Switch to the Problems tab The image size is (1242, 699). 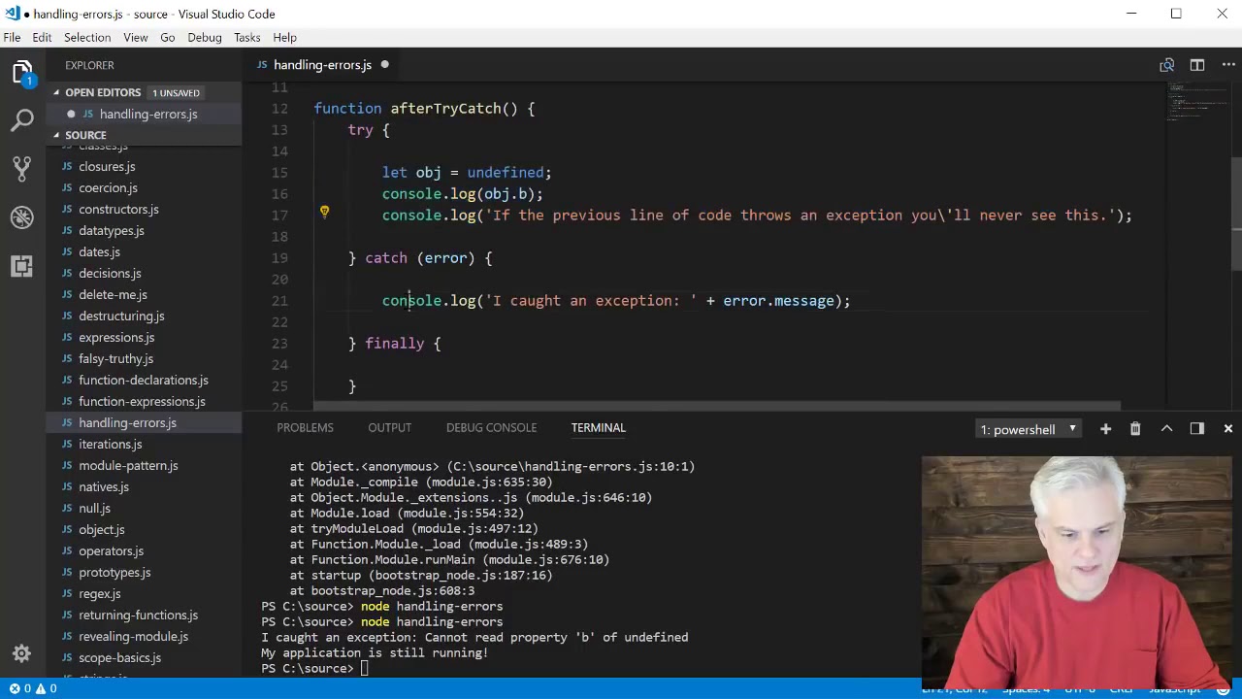coord(305,427)
